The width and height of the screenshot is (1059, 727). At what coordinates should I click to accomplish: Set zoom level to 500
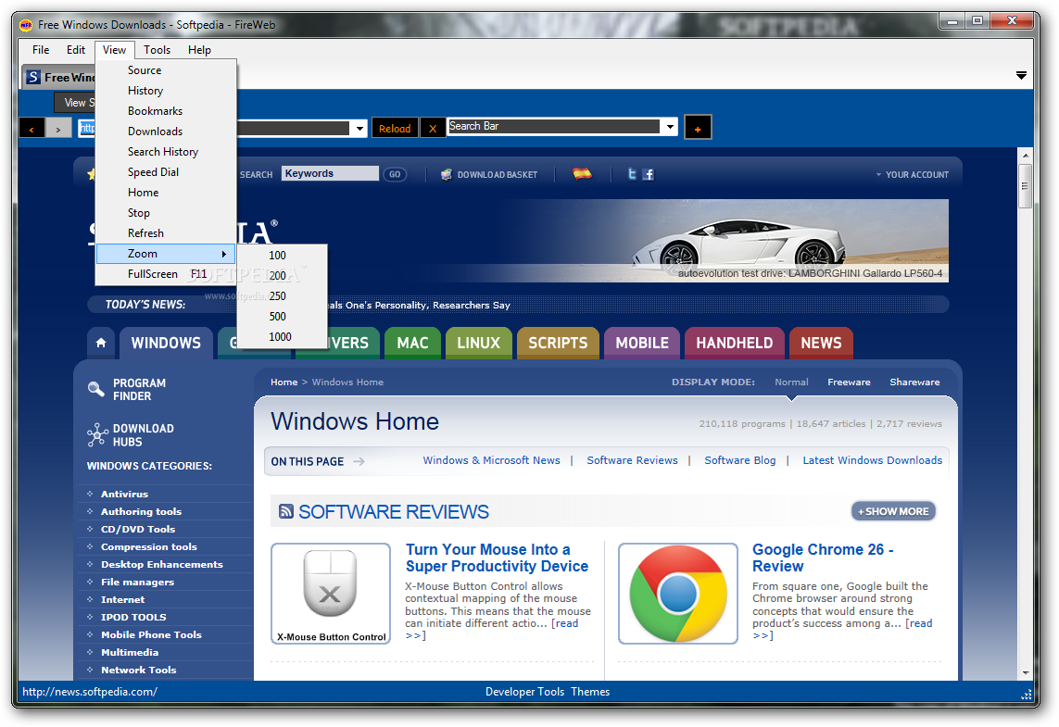(283, 317)
